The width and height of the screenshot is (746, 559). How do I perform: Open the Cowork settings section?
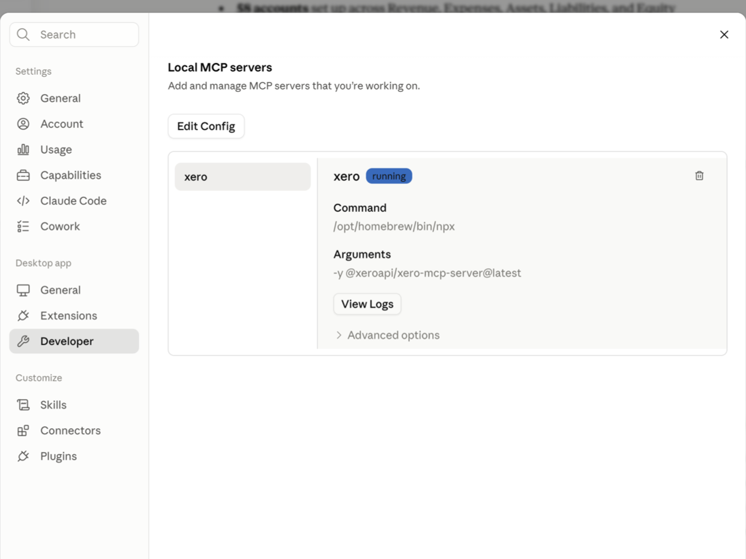pyautogui.click(x=74, y=226)
